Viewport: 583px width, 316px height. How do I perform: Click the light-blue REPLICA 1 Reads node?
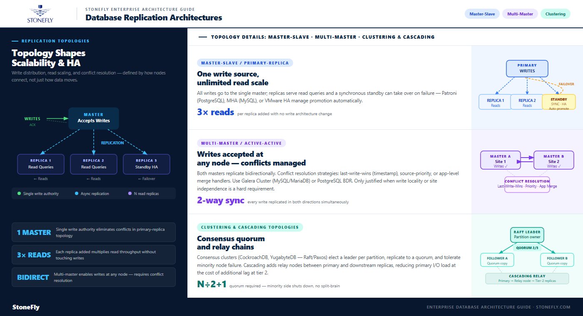pyautogui.click(x=496, y=102)
